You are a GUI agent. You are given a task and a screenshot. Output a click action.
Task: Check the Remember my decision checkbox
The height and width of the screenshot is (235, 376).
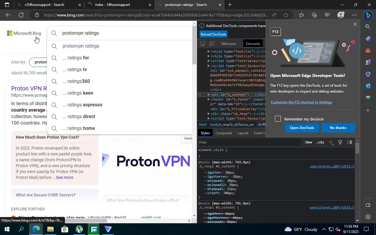pyautogui.click(x=278, y=119)
